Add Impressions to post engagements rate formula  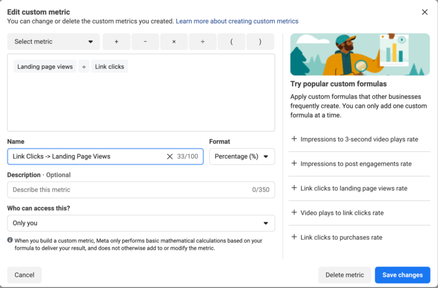click(355, 164)
